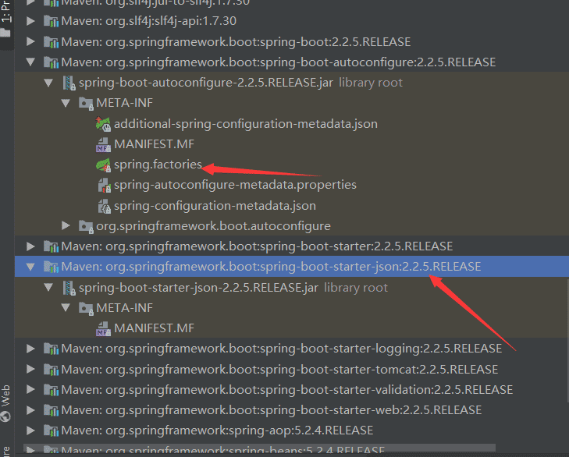Expand the spring-aop:5.2.4.RELEASE library node
This screenshot has width=569, height=457.
pyautogui.click(x=31, y=430)
